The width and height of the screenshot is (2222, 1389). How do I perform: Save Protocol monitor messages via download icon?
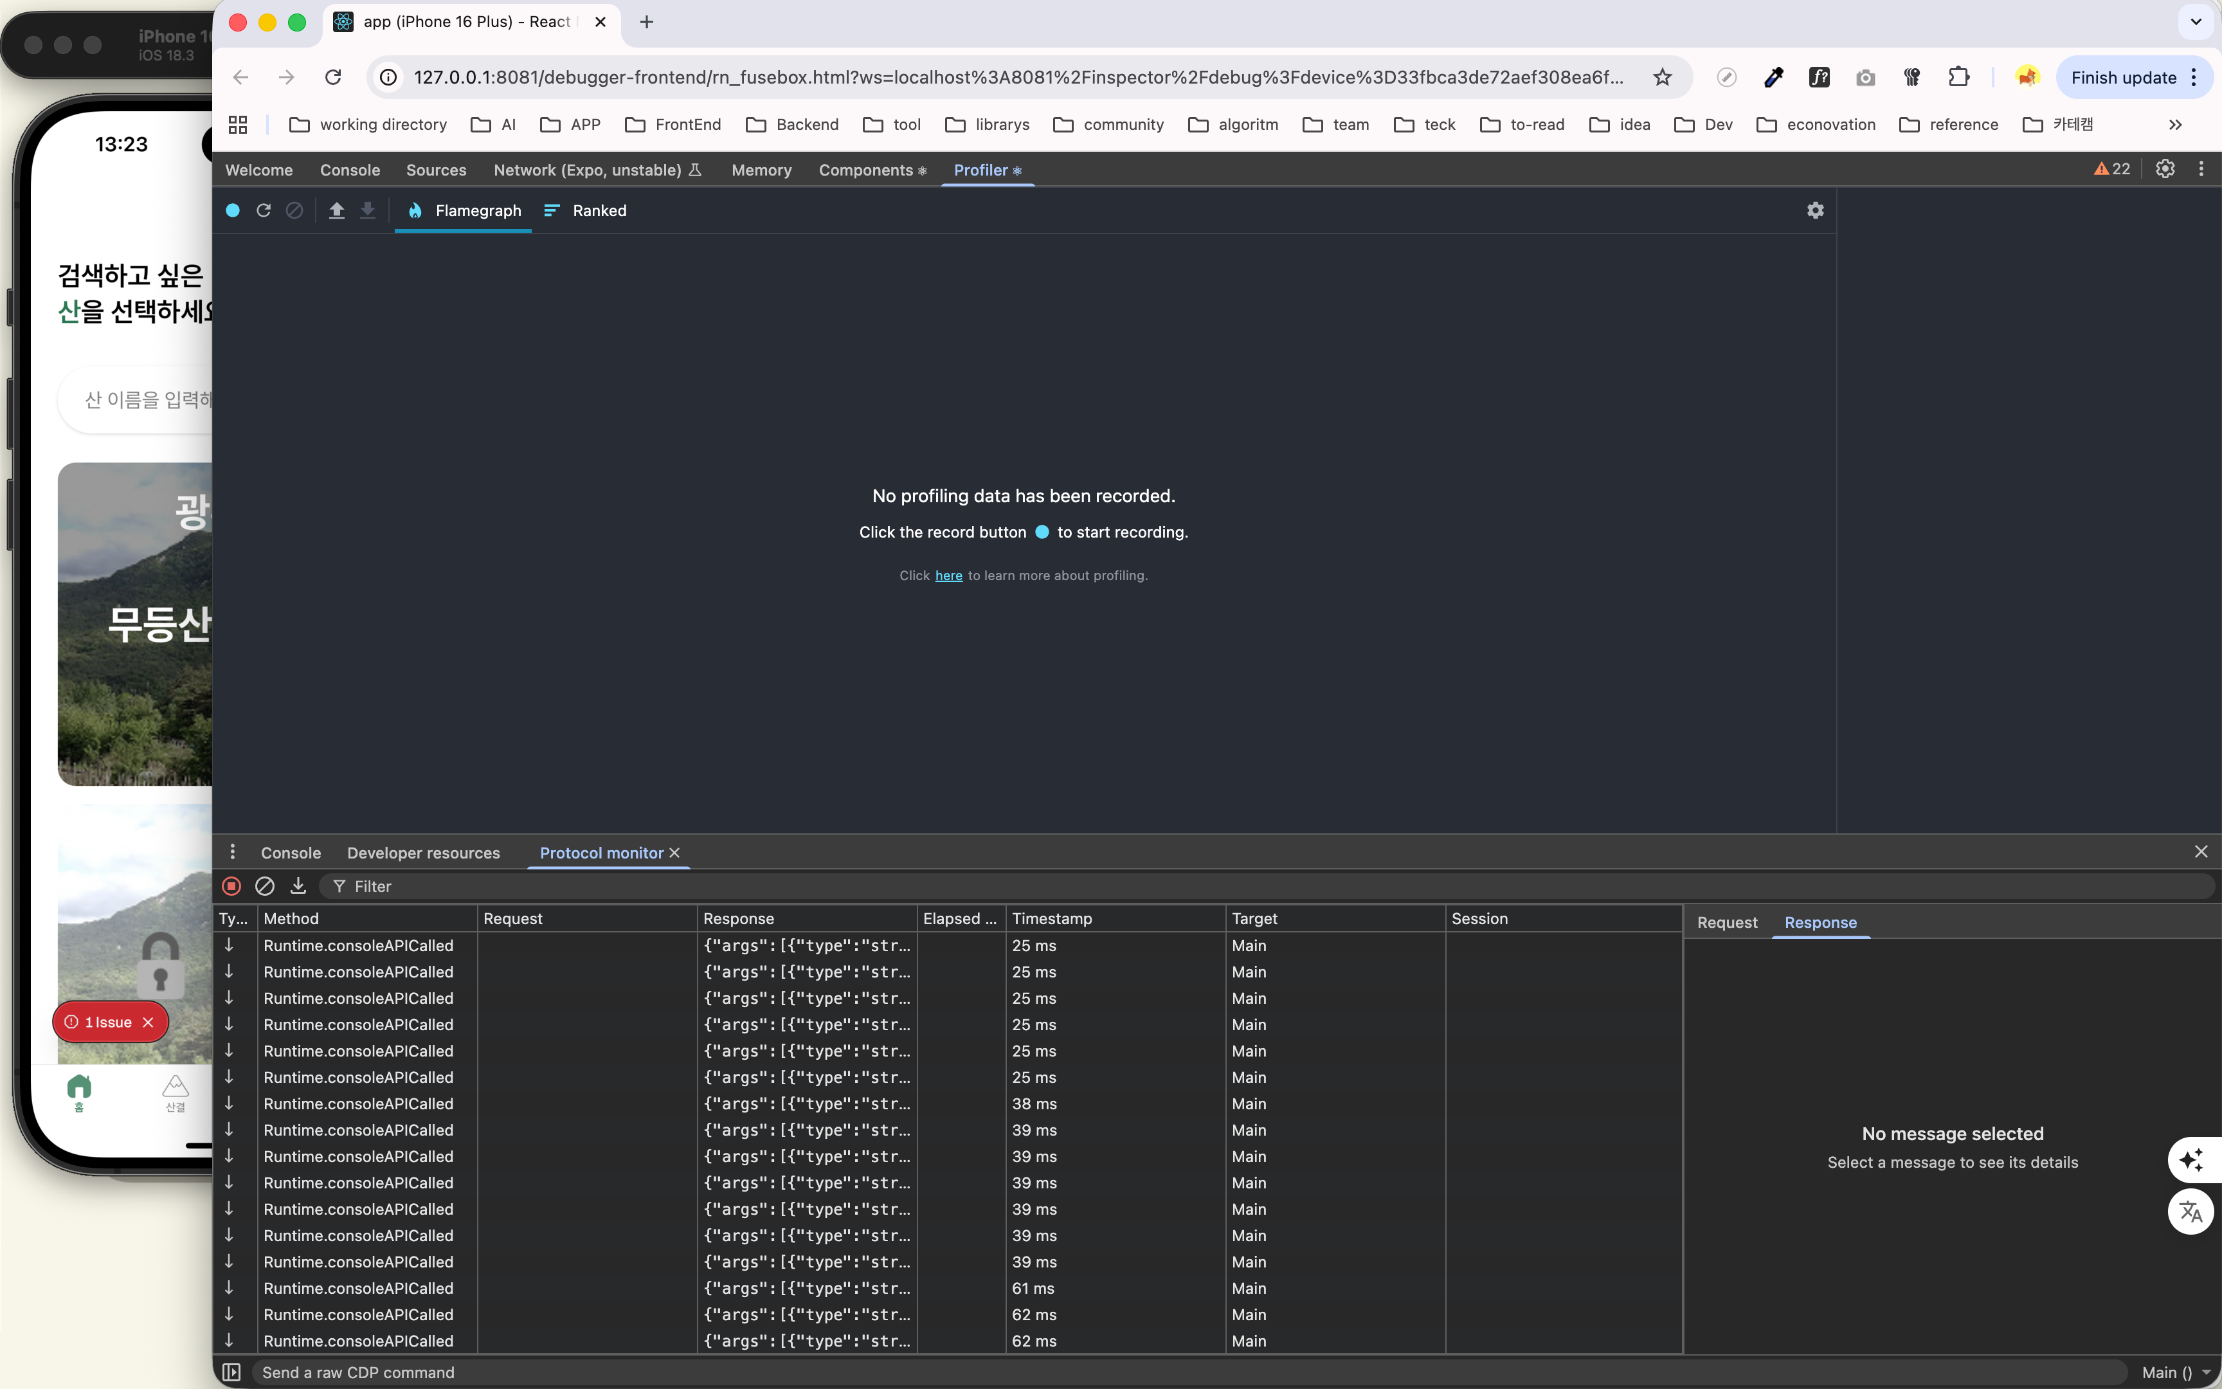tap(298, 885)
